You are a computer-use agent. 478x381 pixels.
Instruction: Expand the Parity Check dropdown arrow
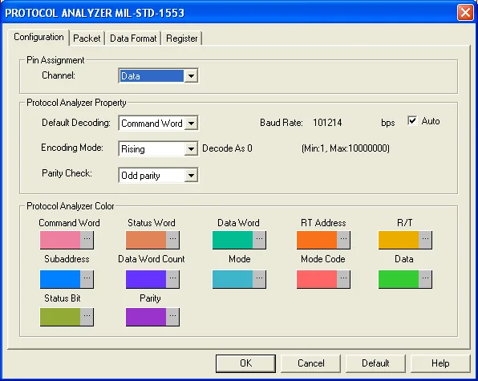click(191, 175)
